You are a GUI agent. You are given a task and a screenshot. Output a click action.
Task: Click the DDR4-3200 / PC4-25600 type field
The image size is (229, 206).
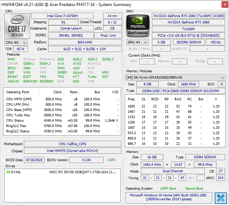coord(180,91)
